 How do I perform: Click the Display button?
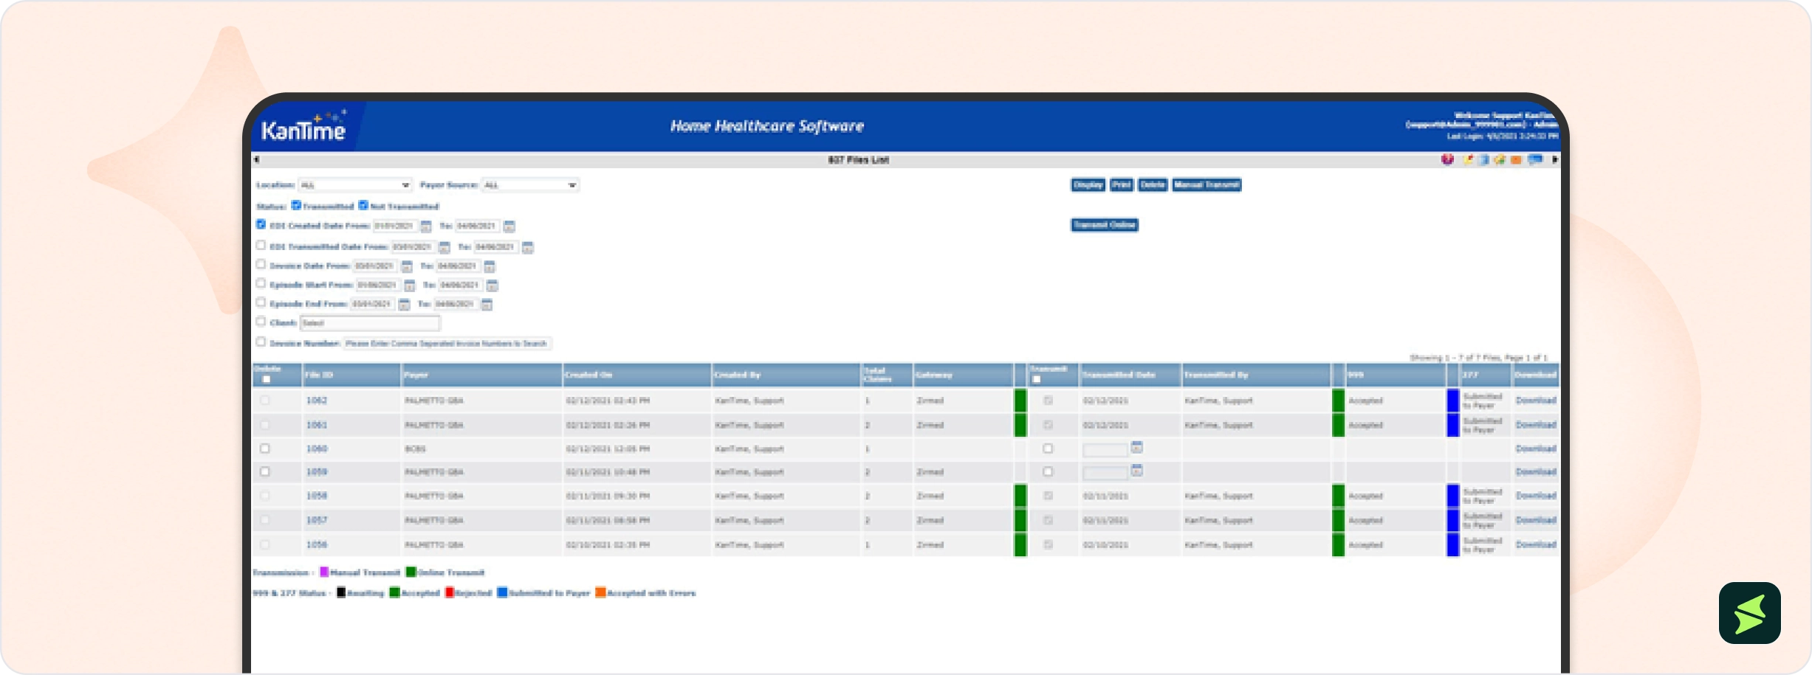(1088, 185)
